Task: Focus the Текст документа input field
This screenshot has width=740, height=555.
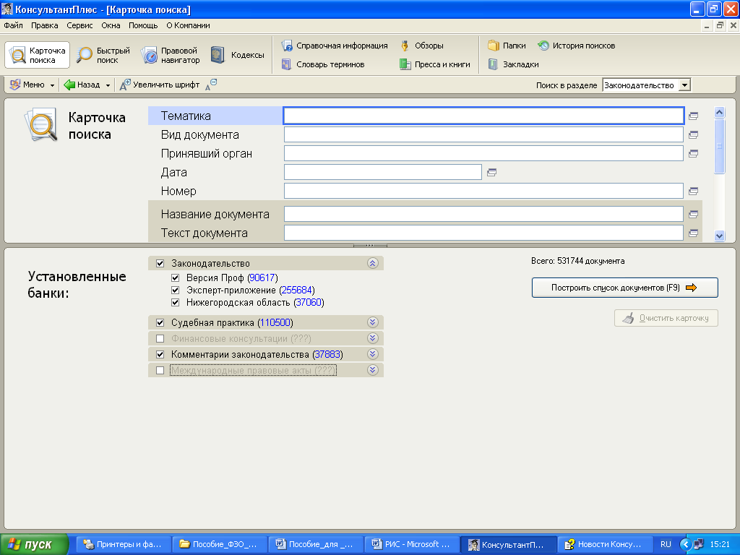Action: click(x=483, y=233)
